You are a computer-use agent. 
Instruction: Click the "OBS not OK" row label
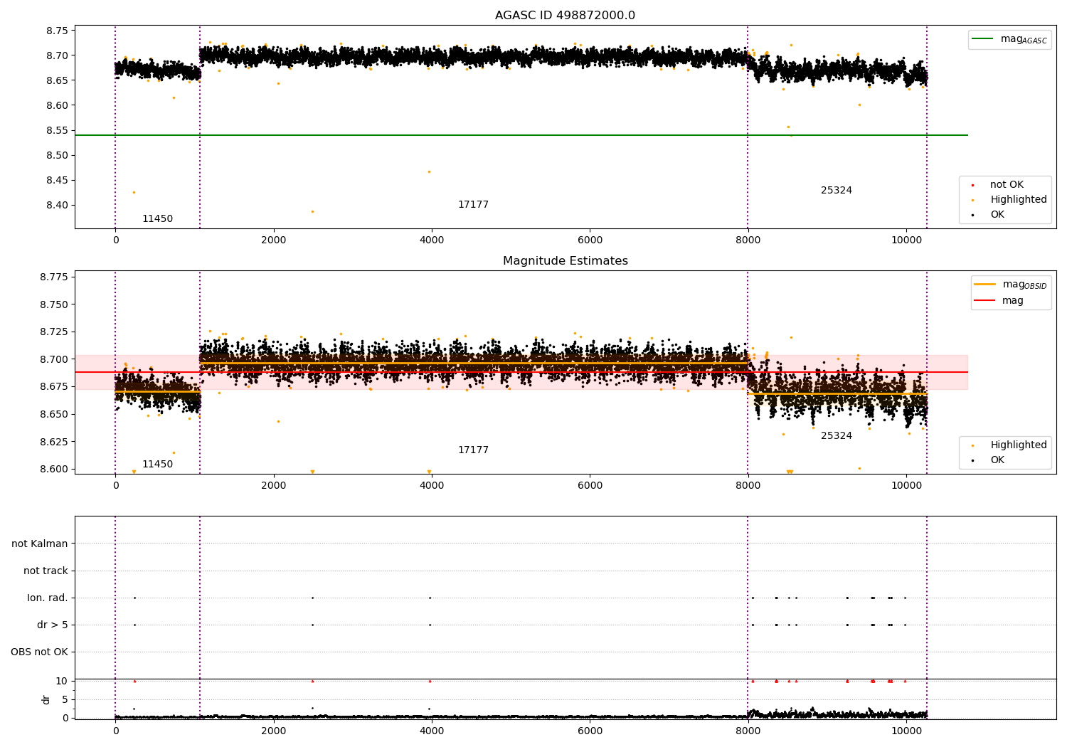point(39,652)
